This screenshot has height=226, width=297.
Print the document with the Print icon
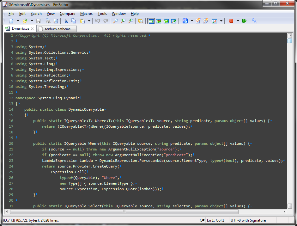pyautogui.click(x=48, y=21)
